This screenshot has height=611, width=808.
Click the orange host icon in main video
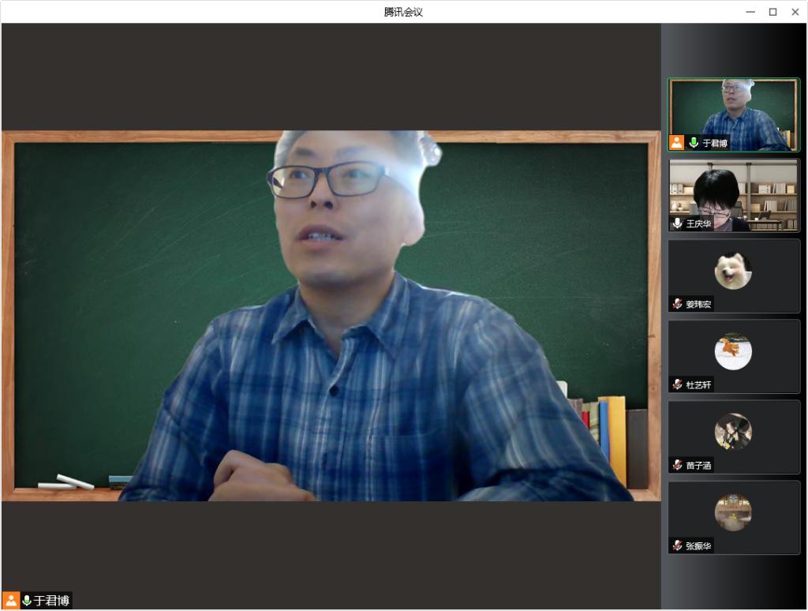point(11,601)
